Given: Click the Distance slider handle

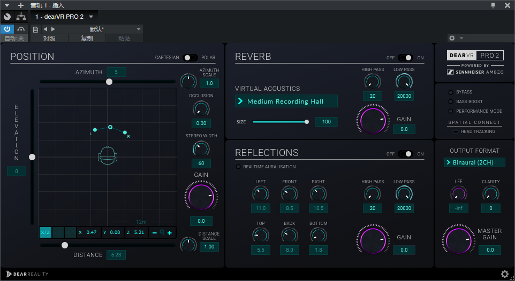Looking at the screenshot, I should tap(65, 245).
